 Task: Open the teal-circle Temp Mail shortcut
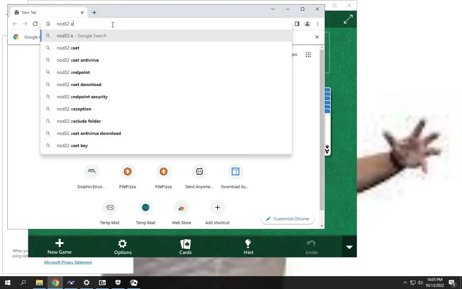tap(145, 213)
